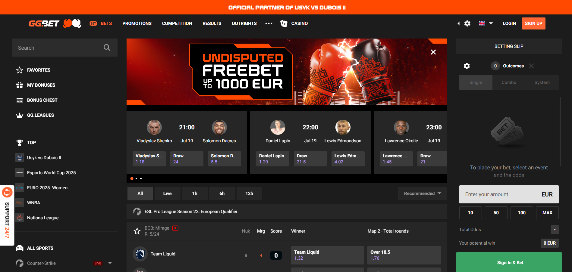This screenshot has width=572, height=272.
Task: Favorite the BO3 Mirage match star
Action: [137, 231]
